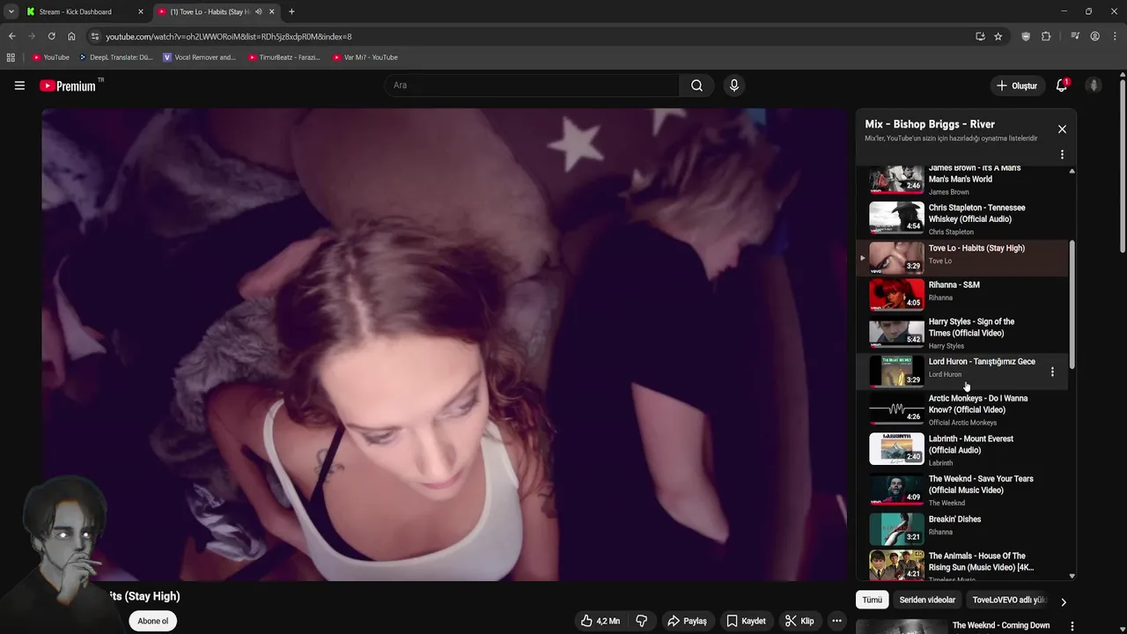Play Arctic Monkeys - Do I Wanna Know
This screenshot has height=634, width=1127.
pyautogui.click(x=963, y=409)
